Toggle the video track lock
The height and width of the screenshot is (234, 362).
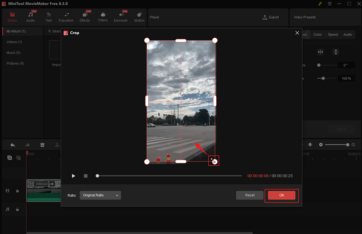tap(17, 191)
